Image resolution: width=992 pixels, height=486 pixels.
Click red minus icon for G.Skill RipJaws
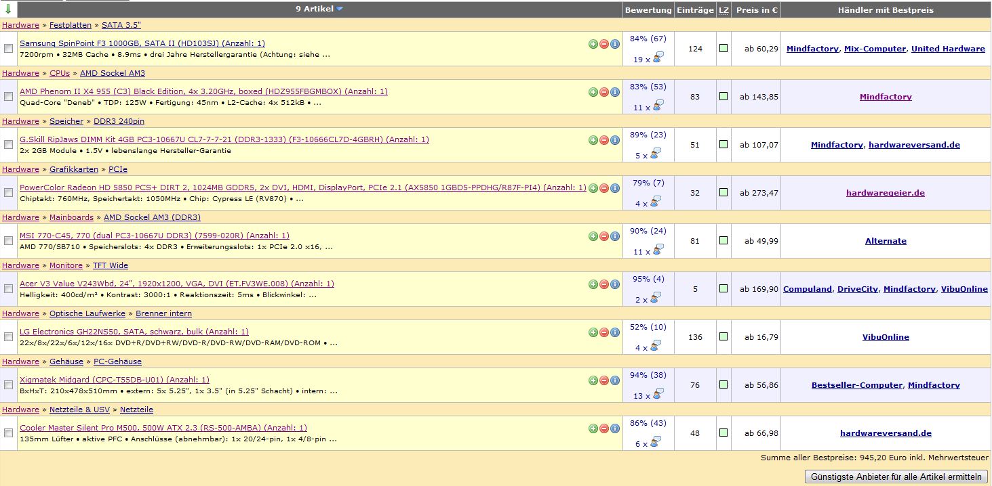point(604,140)
